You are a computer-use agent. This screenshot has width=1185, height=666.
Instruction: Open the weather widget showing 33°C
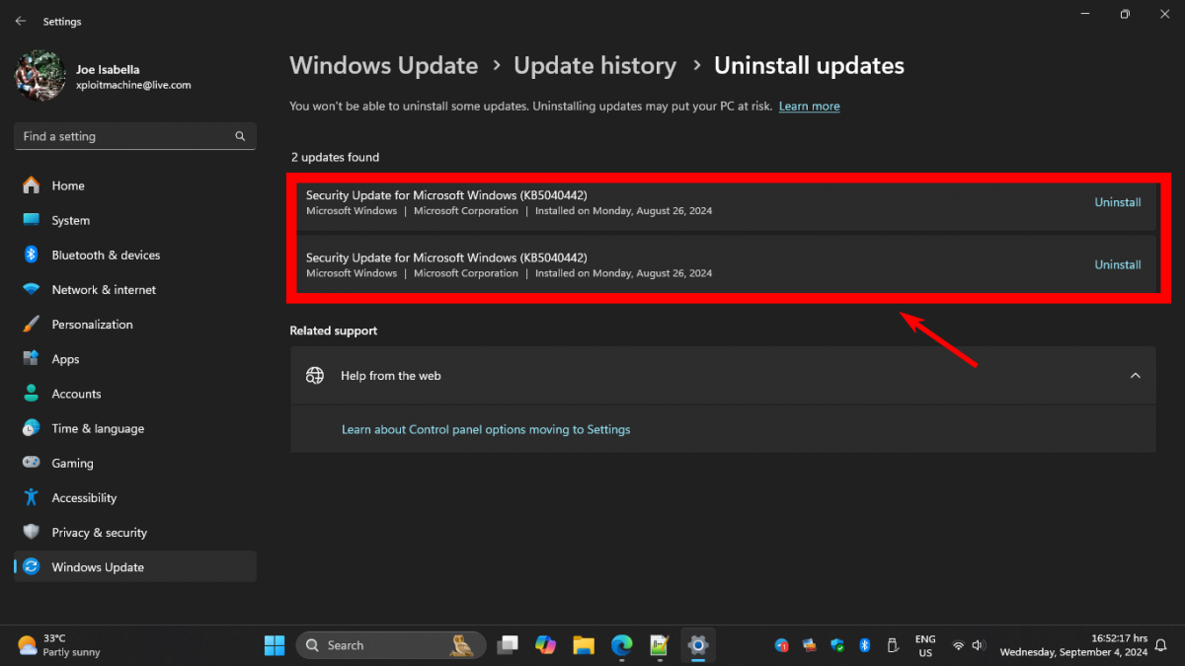tap(59, 645)
